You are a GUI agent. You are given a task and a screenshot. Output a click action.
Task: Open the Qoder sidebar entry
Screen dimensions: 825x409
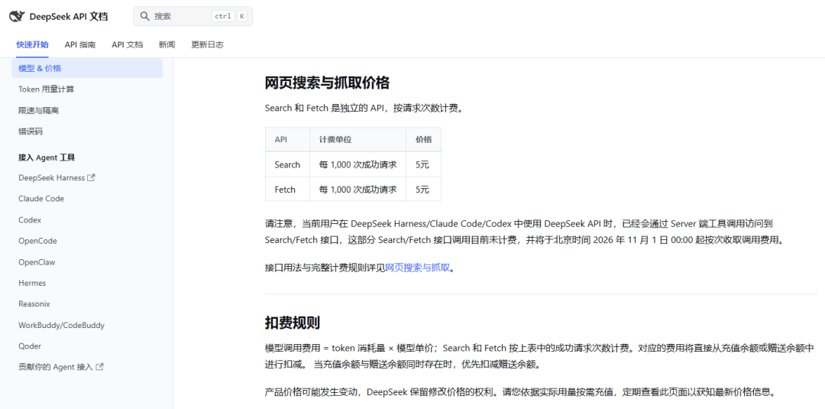pyautogui.click(x=30, y=346)
